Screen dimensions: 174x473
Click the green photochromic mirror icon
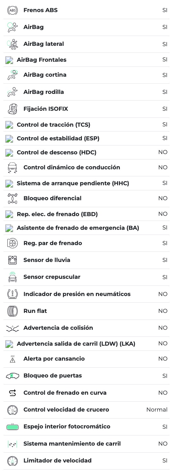(x=13, y=427)
